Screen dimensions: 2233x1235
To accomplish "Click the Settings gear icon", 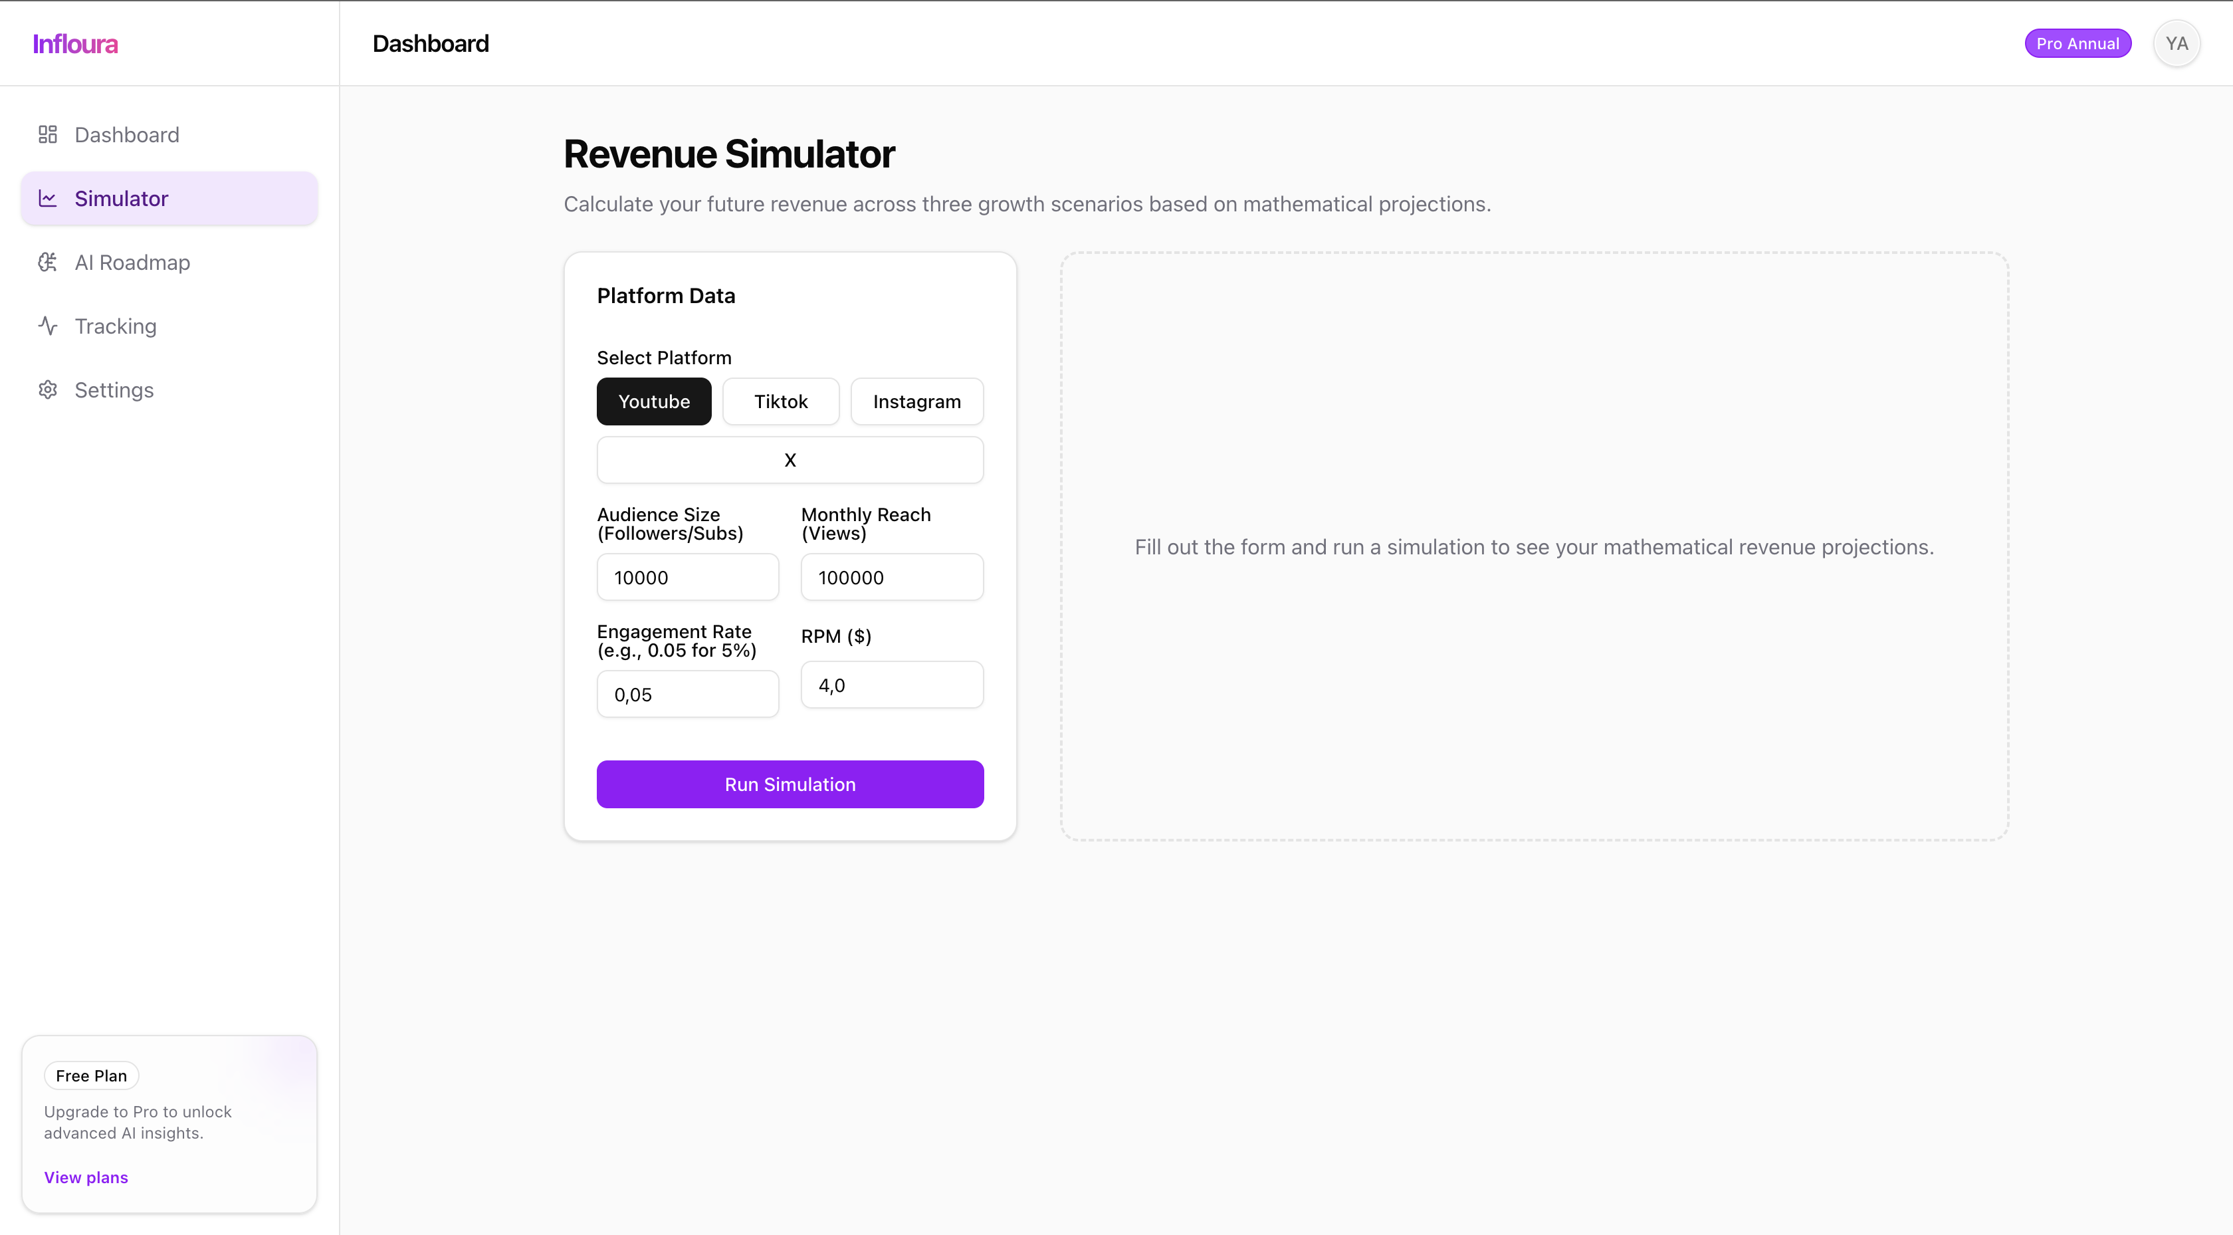I will point(48,390).
